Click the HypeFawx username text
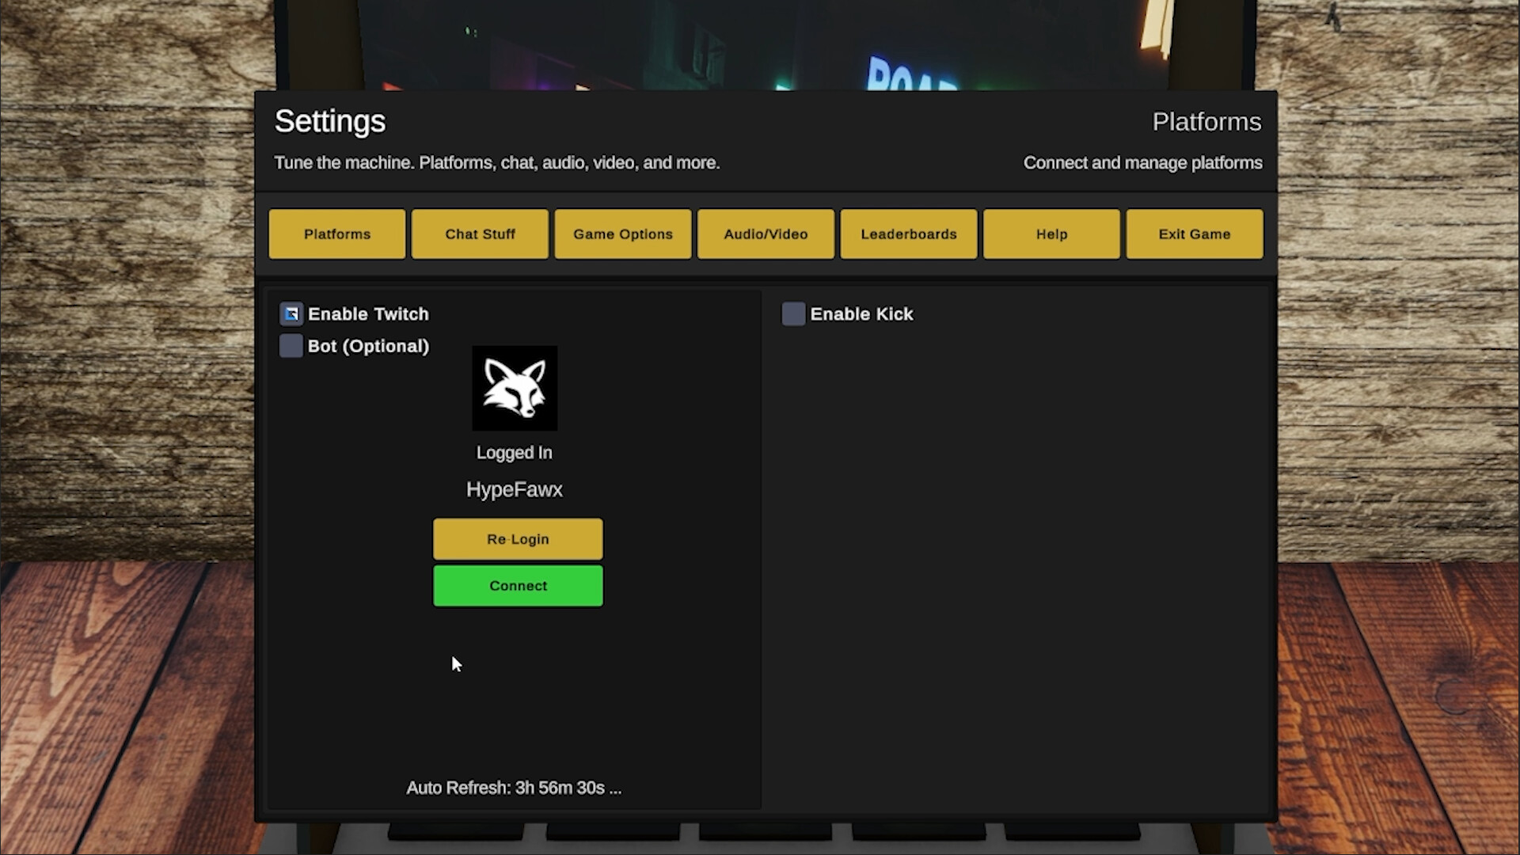The height and width of the screenshot is (855, 1520). [515, 489]
